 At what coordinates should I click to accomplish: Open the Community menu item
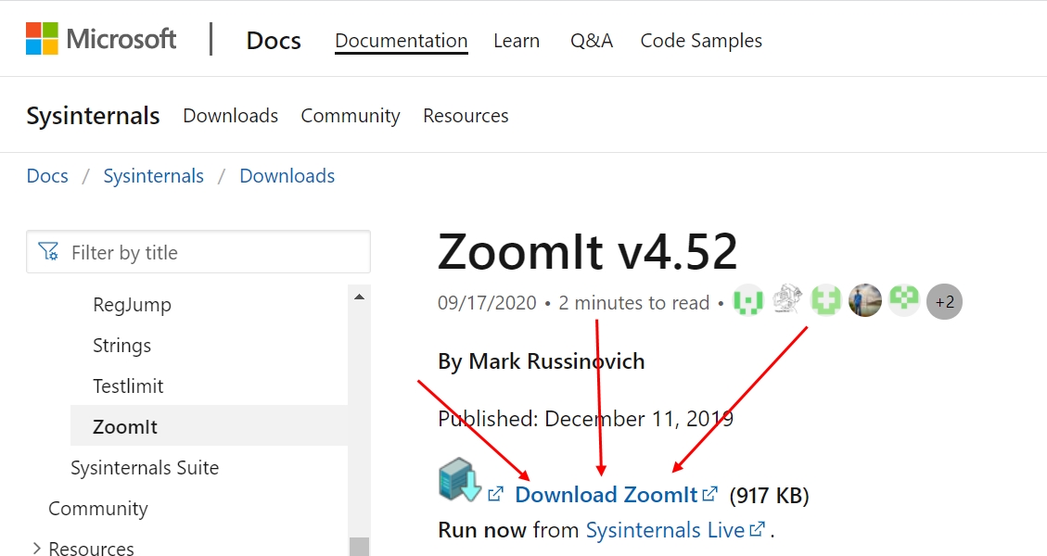[x=351, y=116]
